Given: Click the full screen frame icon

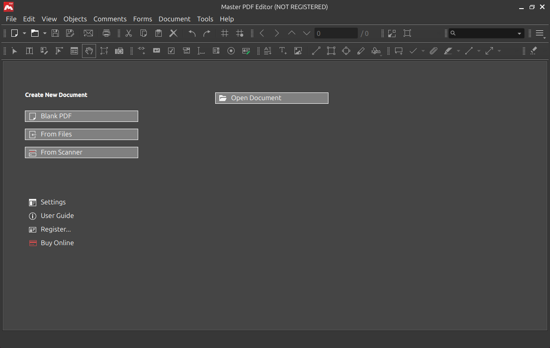Looking at the screenshot, I should tap(407, 33).
